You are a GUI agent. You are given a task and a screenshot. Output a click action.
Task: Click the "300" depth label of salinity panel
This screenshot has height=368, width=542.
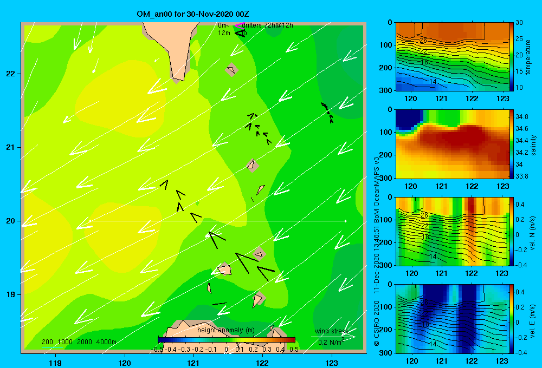[x=386, y=178]
